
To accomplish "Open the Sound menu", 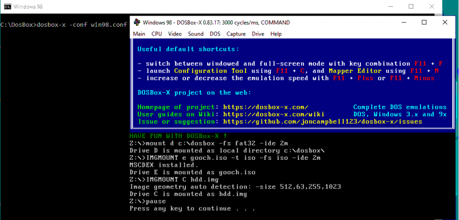I will pyautogui.click(x=196, y=34).
